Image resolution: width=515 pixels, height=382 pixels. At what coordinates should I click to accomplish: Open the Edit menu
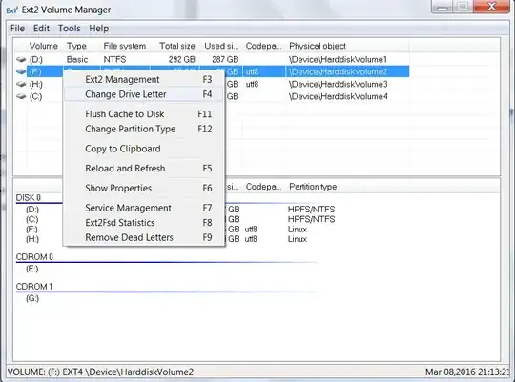(x=41, y=29)
